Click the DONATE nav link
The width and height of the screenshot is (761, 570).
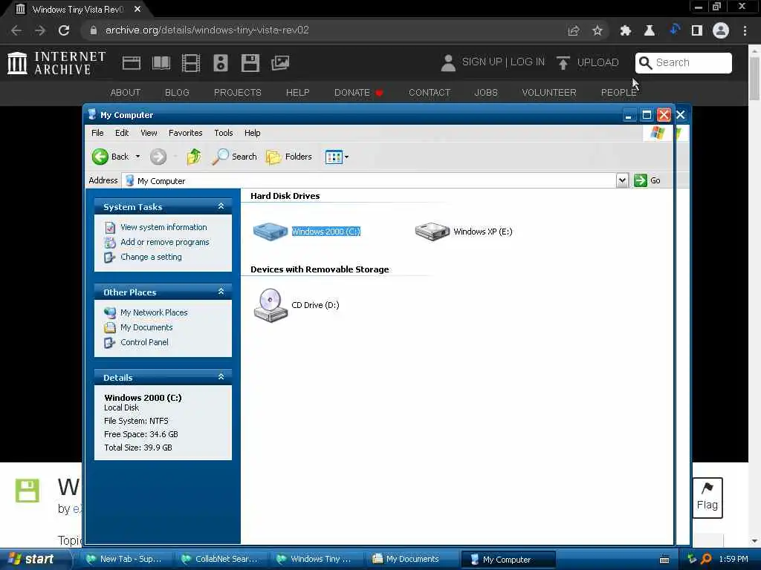coord(359,92)
